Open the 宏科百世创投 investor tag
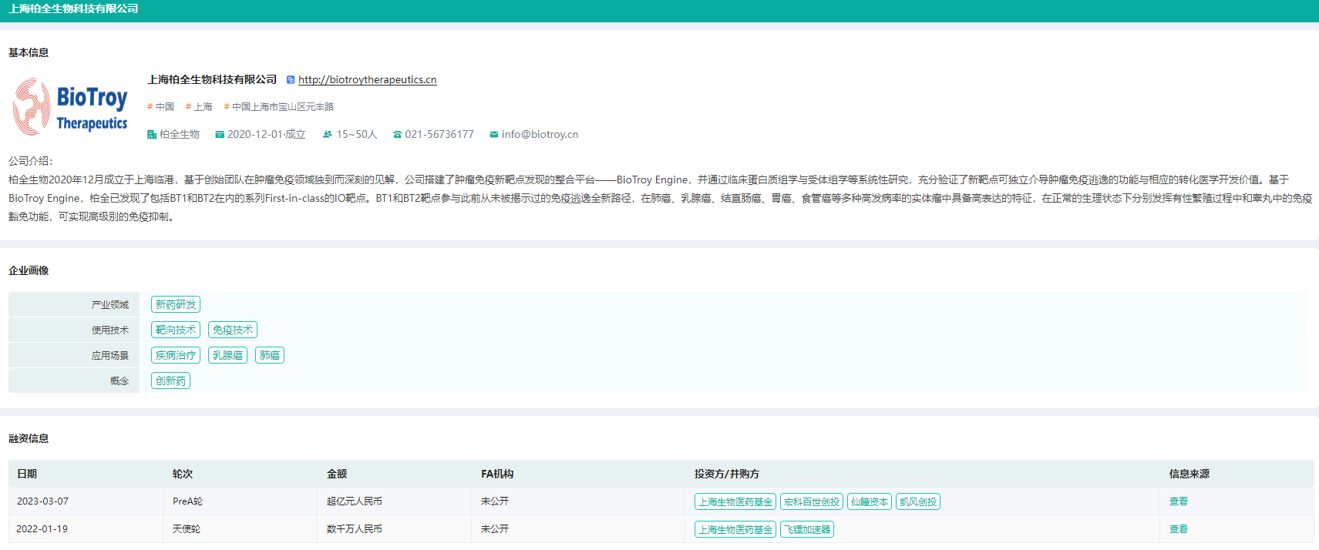The height and width of the screenshot is (550, 1319). click(x=812, y=502)
